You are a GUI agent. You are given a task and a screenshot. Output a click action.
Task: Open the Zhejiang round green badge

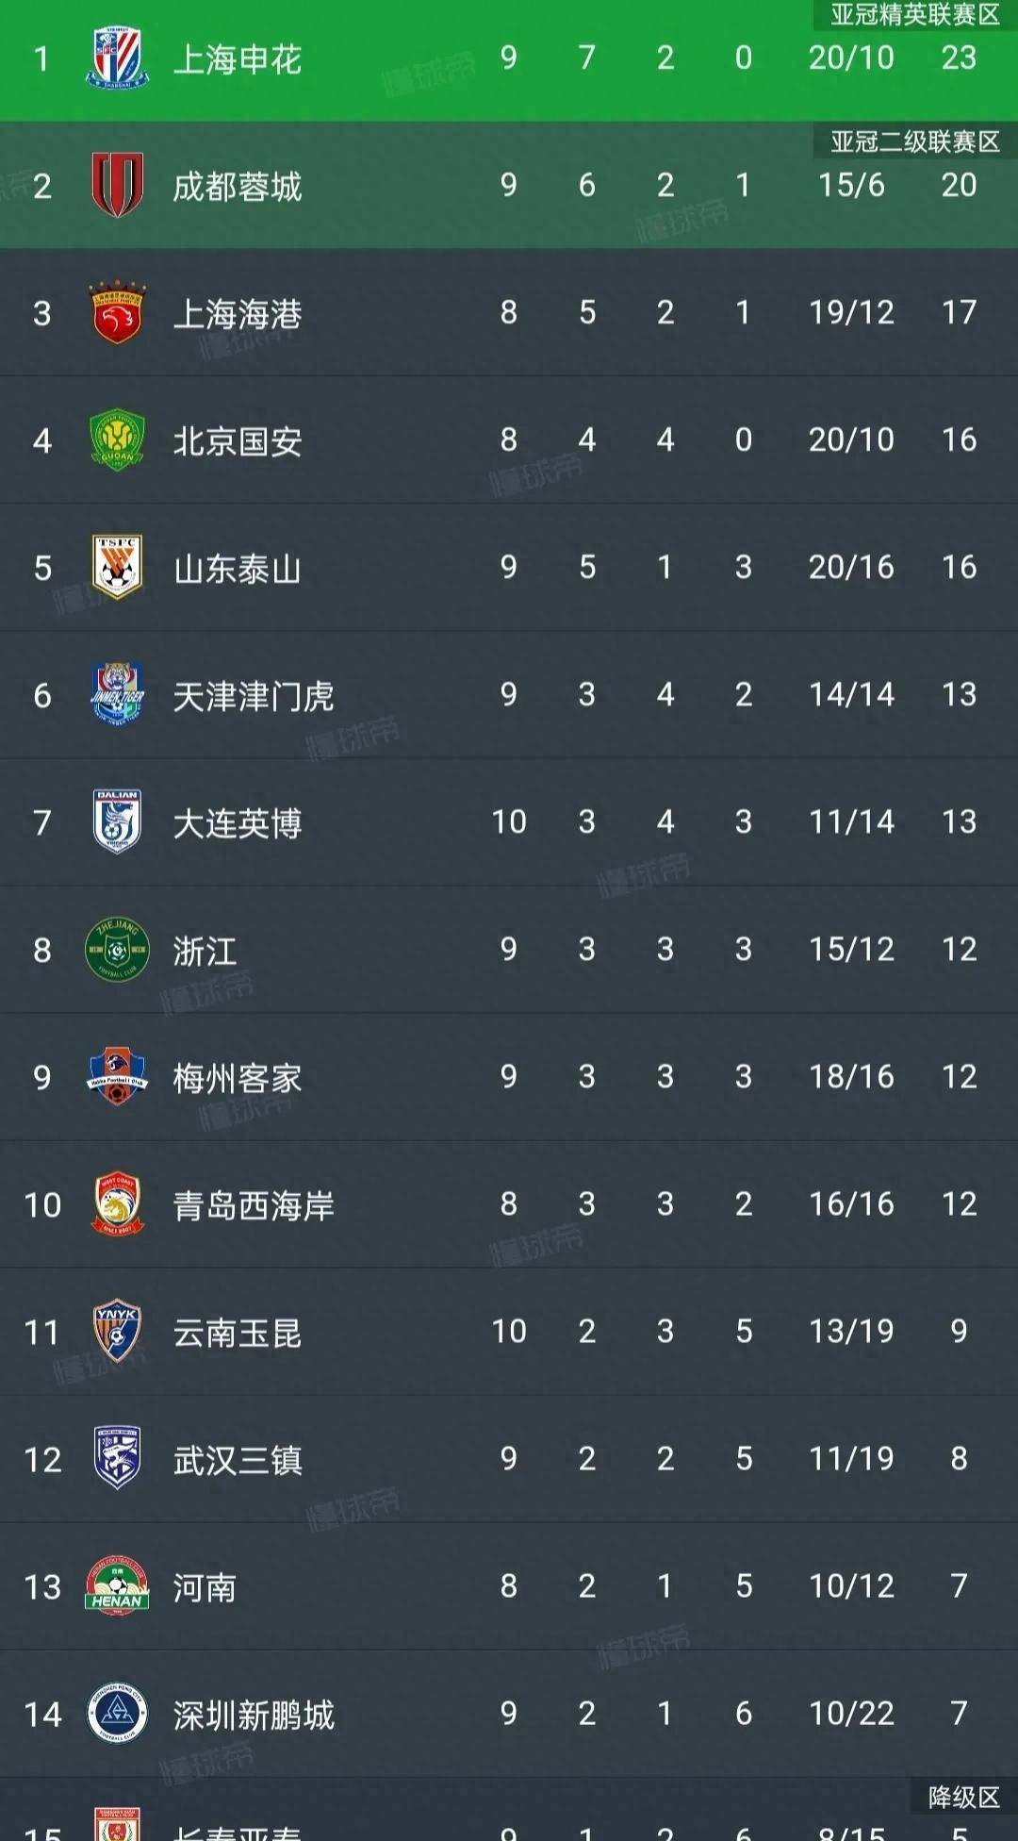click(117, 949)
